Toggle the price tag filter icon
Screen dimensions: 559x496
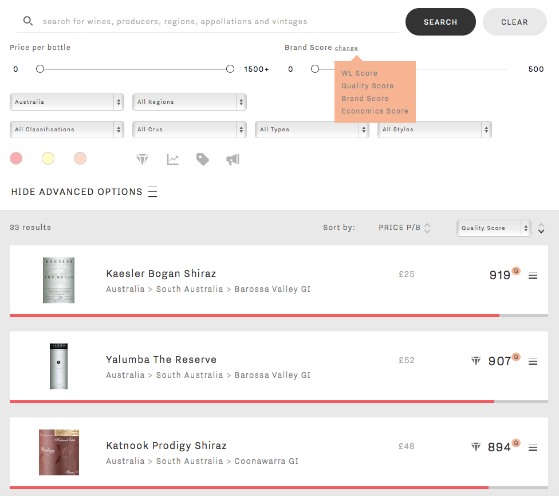[x=203, y=159]
